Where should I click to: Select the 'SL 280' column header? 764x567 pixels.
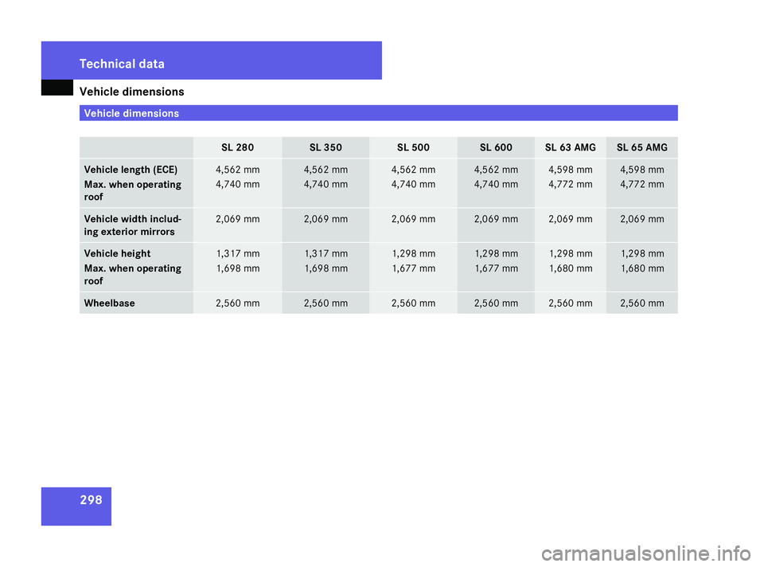238,147
